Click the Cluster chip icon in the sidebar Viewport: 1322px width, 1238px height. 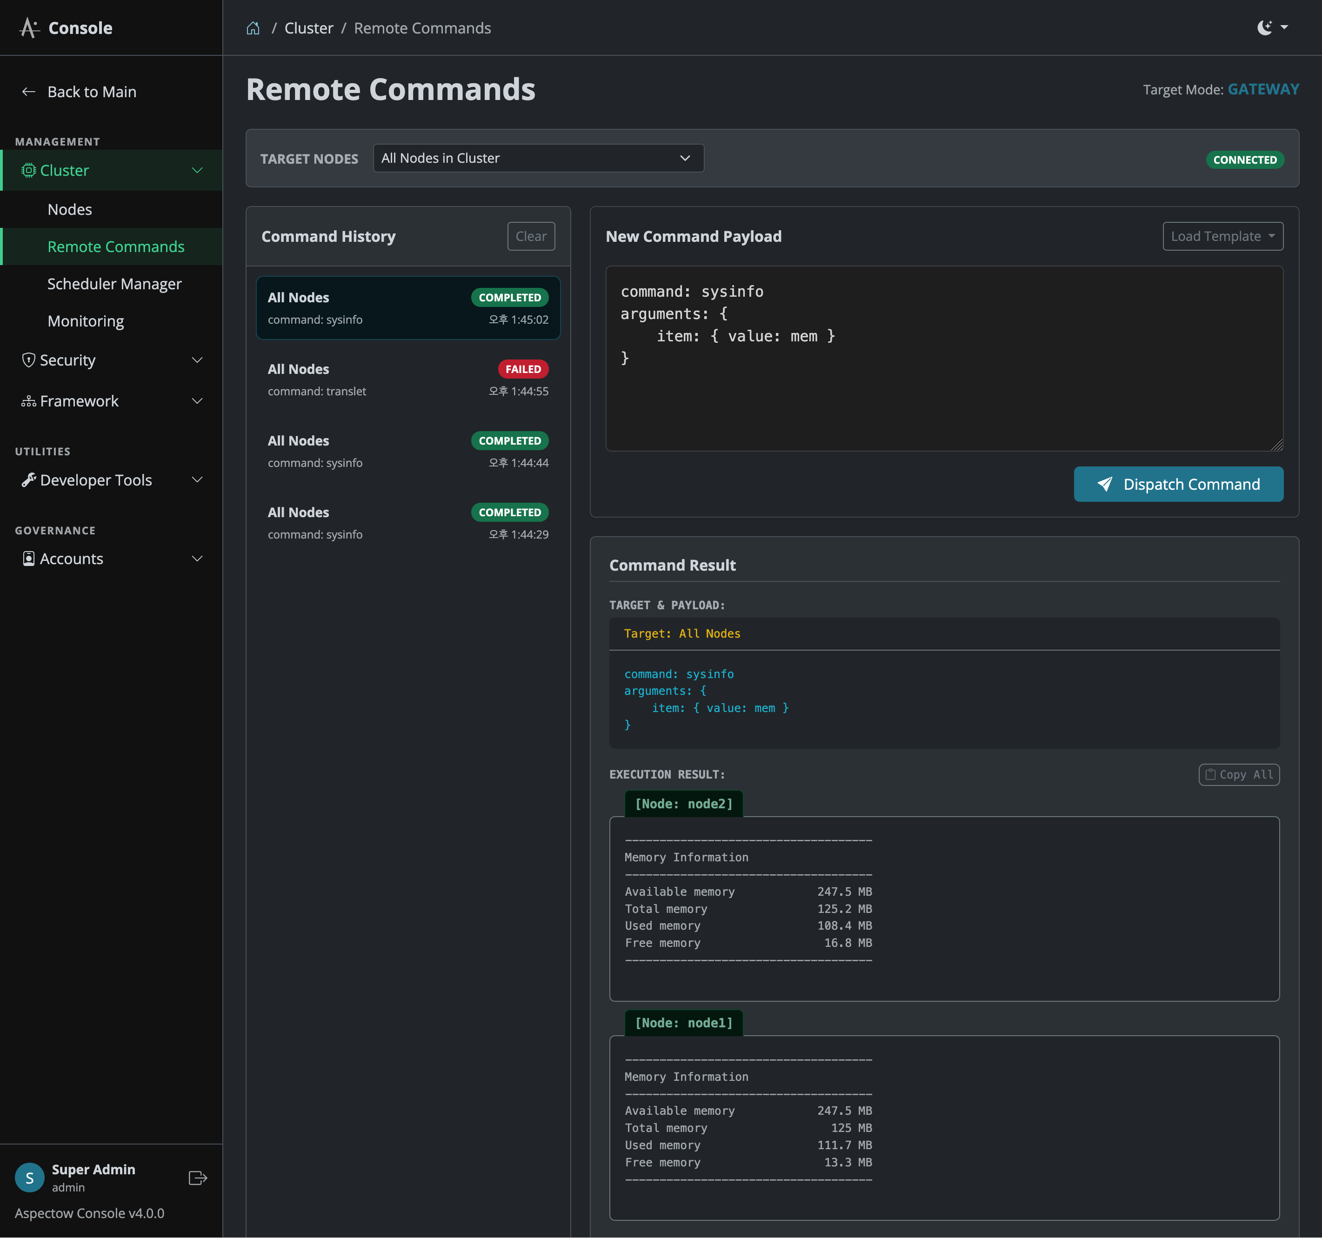(x=28, y=170)
